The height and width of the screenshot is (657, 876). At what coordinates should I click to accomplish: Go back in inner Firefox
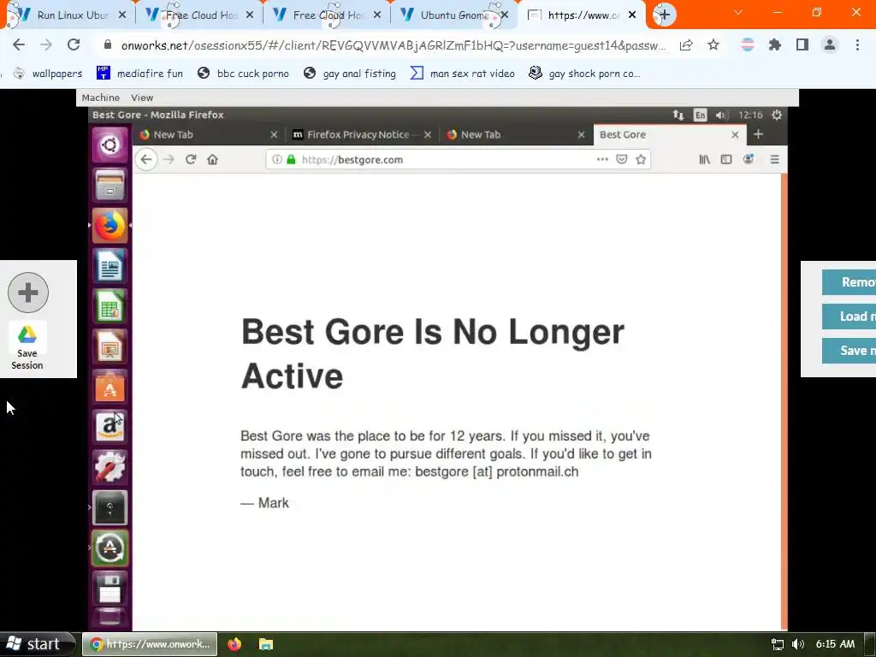coord(146,159)
